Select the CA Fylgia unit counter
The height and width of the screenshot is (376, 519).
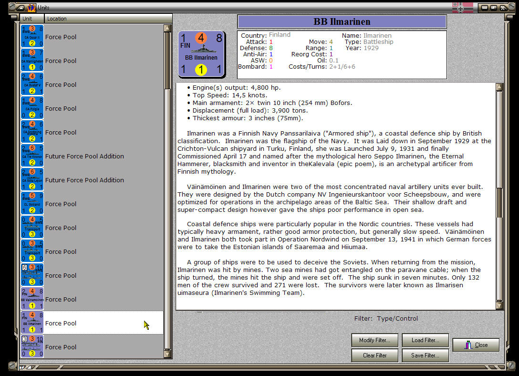[32, 107]
